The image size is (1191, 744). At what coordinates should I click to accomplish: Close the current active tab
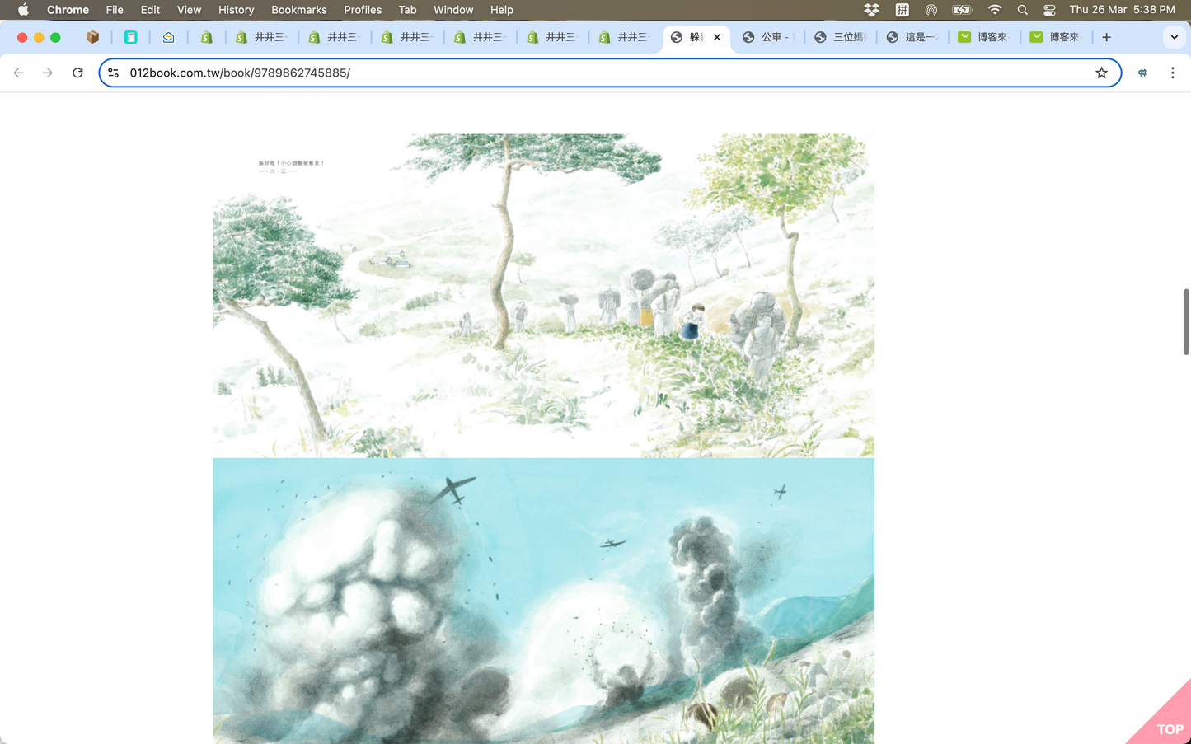(717, 37)
